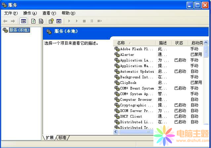Click the Pause Service toolbar icon
The width and height of the screenshot is (211, 148).
[x=92, y=21]
